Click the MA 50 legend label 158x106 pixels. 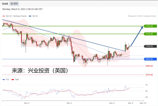(x=35, y=16)
